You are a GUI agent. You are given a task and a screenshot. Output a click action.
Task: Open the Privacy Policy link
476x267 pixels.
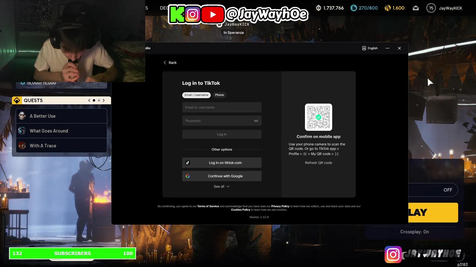[280, 206]
